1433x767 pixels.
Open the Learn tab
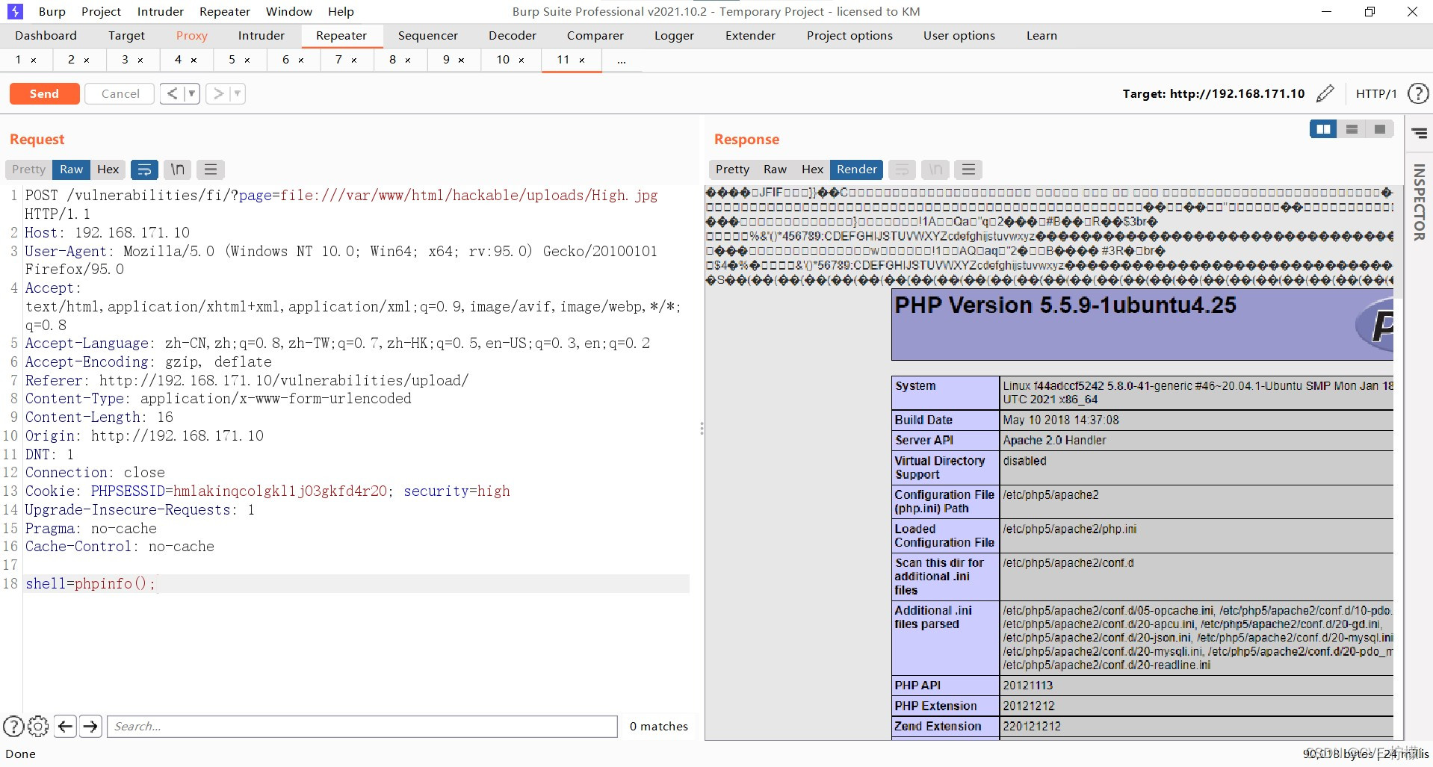tap(1042, 35)
